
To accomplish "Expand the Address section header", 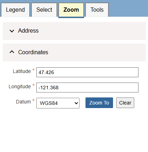I will pos(74,31).
